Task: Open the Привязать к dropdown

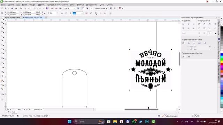Action: (x=101, y=8)
